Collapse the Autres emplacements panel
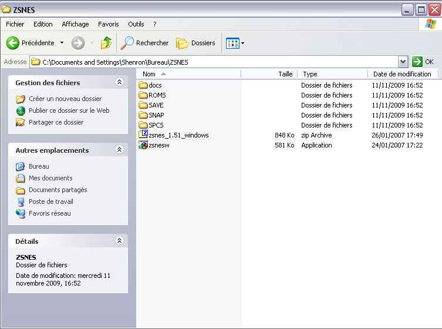The height and width of the screenshot is (329, 442). pos(120,150)
